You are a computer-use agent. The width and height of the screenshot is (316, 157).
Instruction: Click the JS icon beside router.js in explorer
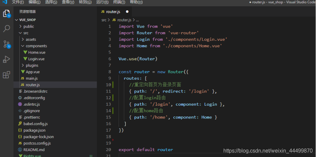tap(22, 85)
